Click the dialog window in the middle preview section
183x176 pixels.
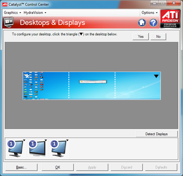(93, 82)
